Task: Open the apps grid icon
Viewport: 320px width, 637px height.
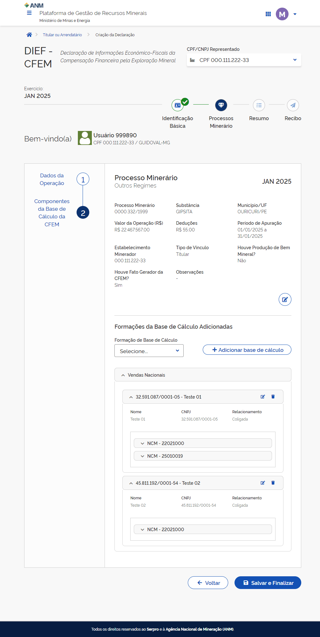Action: (268, 14)
